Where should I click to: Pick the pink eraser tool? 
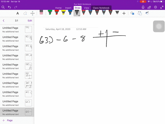[41, 12]
